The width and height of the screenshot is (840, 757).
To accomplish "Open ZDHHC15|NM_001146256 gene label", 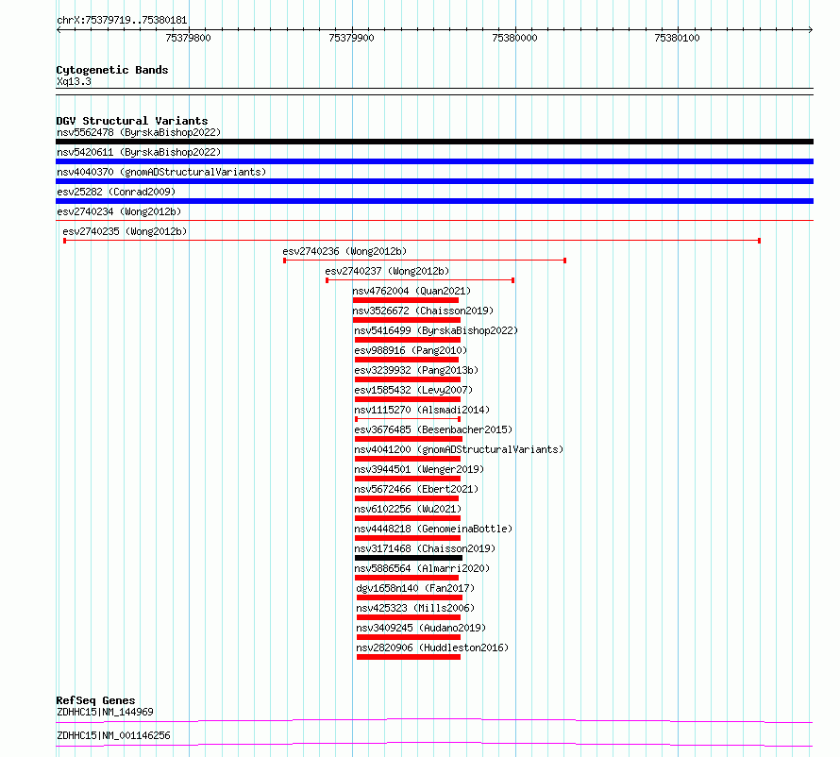I will pos(113,735).
